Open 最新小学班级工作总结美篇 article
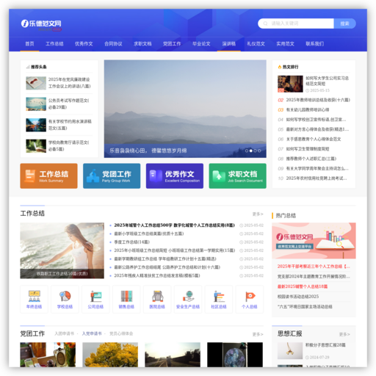376x376 pixels. [x=149, y=234]
